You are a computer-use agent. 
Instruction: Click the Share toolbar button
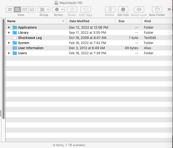click(72, 9)
